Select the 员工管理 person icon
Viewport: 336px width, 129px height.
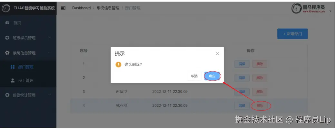(x=13, y=80)
